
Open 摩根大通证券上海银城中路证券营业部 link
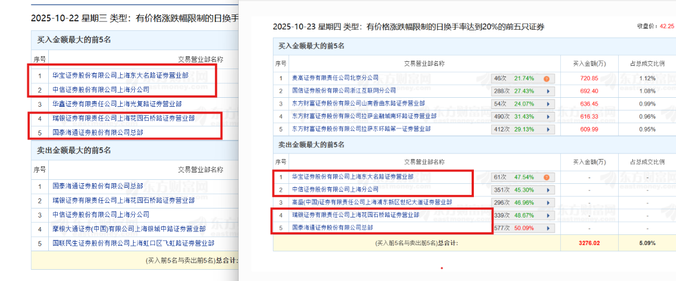(129, 229)
